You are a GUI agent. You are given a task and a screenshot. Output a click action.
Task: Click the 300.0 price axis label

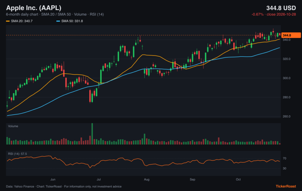(287, 78)
